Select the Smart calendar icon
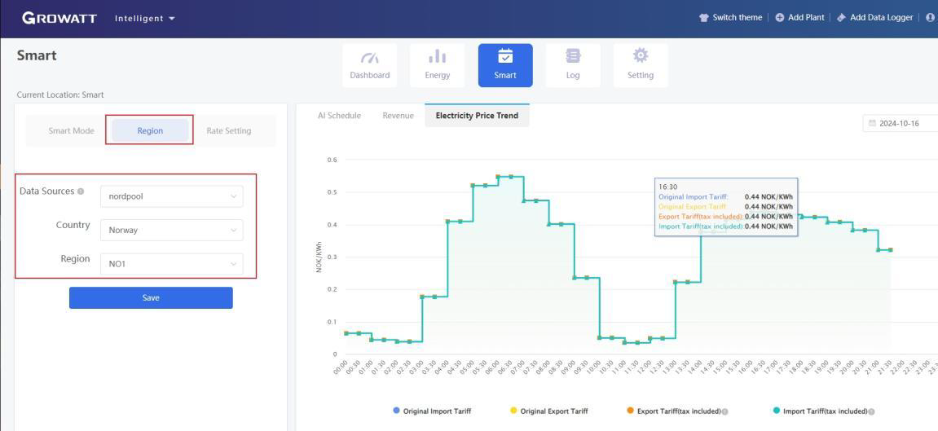Screen dimensions: 938x431 click(x=505, y=57)
